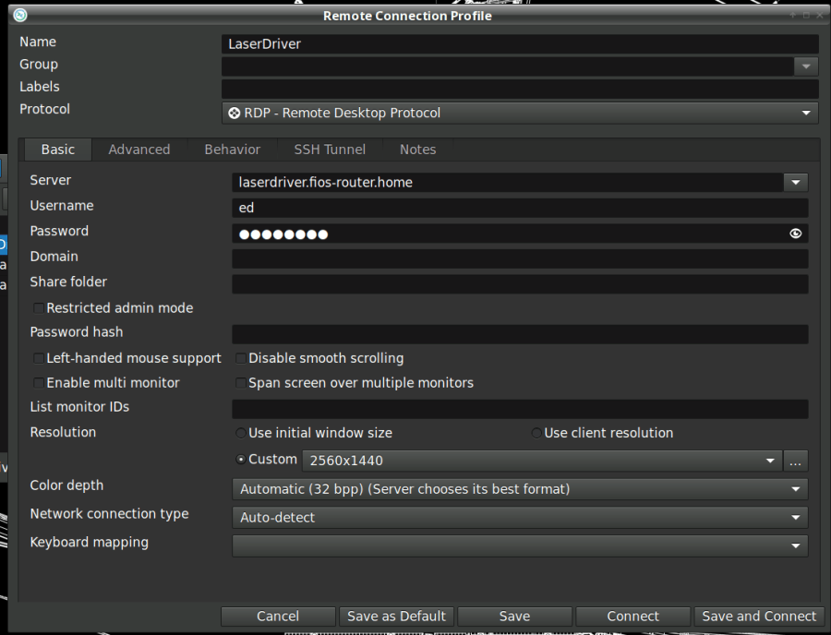
Task: Check the Restricted admin mode box
Action: click(x=37, y=307)
